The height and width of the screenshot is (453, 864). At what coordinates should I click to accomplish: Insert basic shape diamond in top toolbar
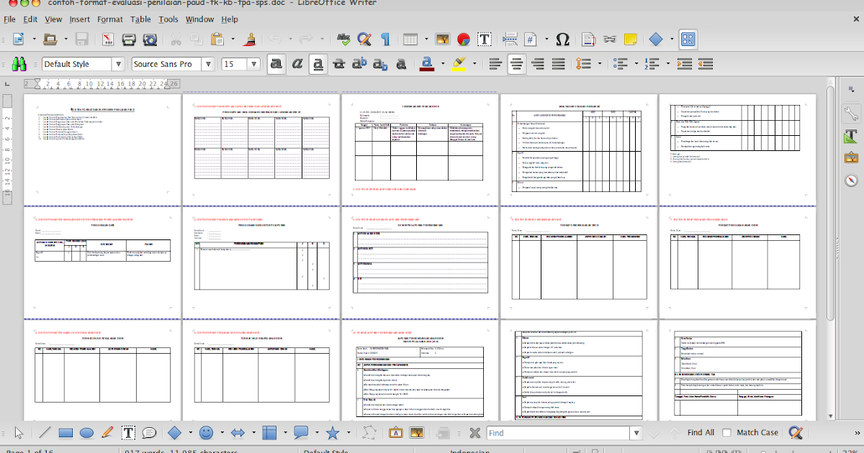[655, 39]
